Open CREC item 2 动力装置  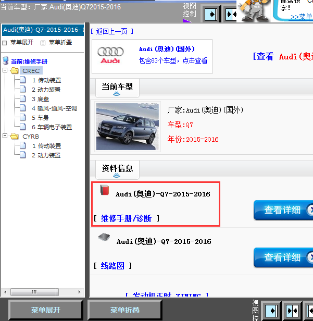[46, 90]
